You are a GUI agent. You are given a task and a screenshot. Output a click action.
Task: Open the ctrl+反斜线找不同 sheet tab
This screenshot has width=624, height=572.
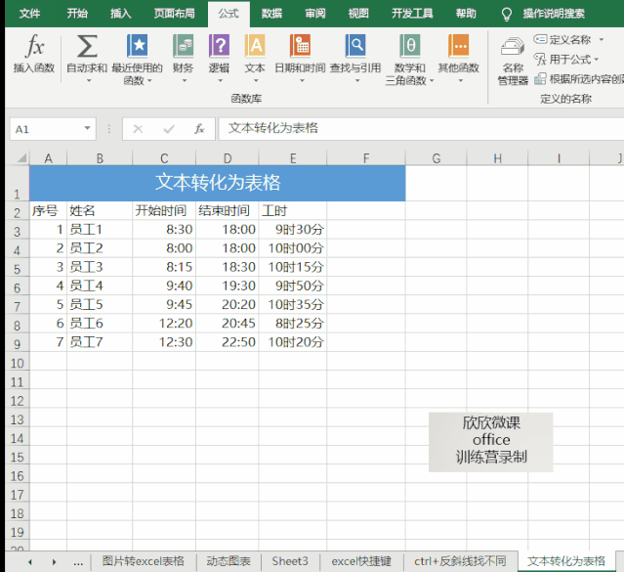pyautogui.click(x=460, y=561)
